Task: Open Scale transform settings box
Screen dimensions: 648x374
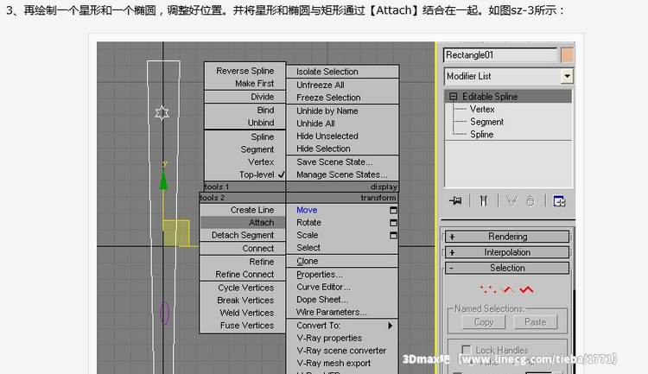Action: coord(393,235)
